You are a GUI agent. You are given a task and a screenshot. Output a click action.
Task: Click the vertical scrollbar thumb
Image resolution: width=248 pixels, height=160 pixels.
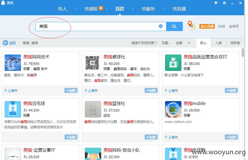coord(243,53)
